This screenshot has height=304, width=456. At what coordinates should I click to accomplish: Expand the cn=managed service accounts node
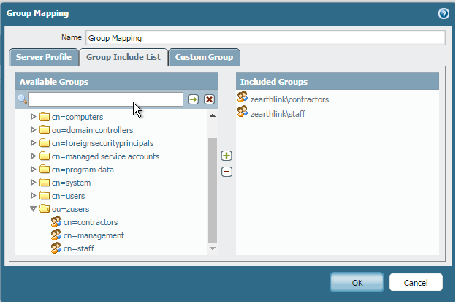[x=33, y=156]
